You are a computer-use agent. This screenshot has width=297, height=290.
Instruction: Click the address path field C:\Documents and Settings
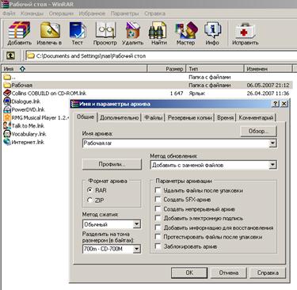click(161, 55)
